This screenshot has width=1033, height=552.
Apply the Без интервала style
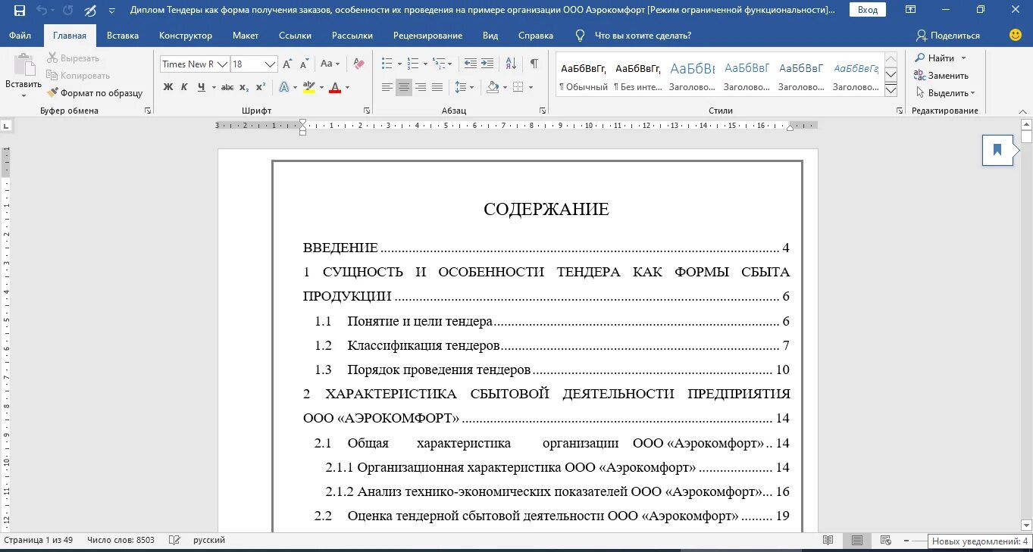pos(637,75)
